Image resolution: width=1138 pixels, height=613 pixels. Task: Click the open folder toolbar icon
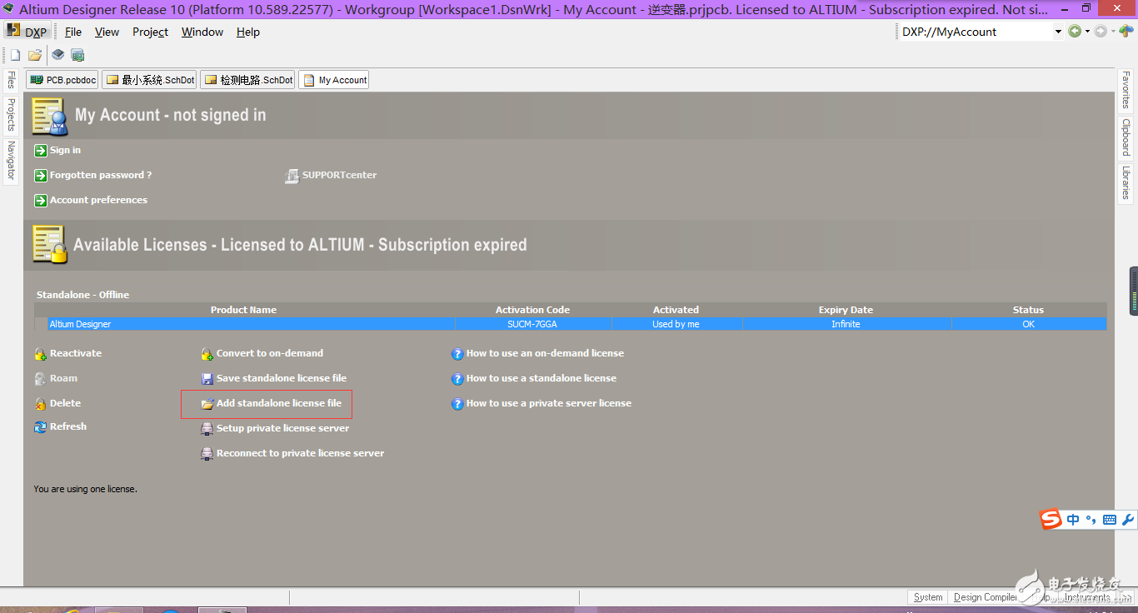coord(35,55)
